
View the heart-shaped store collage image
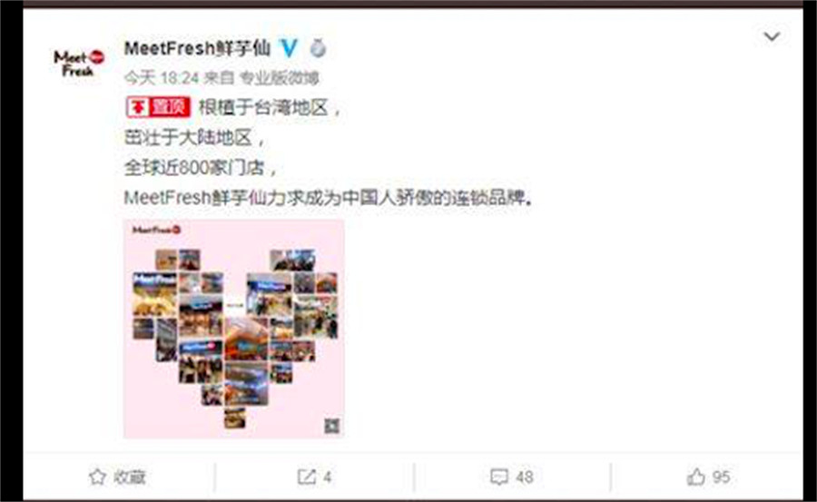[x=233, y=329]
